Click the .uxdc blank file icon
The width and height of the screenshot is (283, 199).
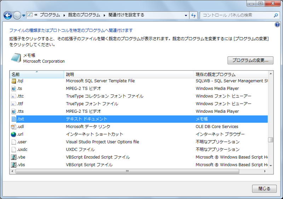click(13, 150)
